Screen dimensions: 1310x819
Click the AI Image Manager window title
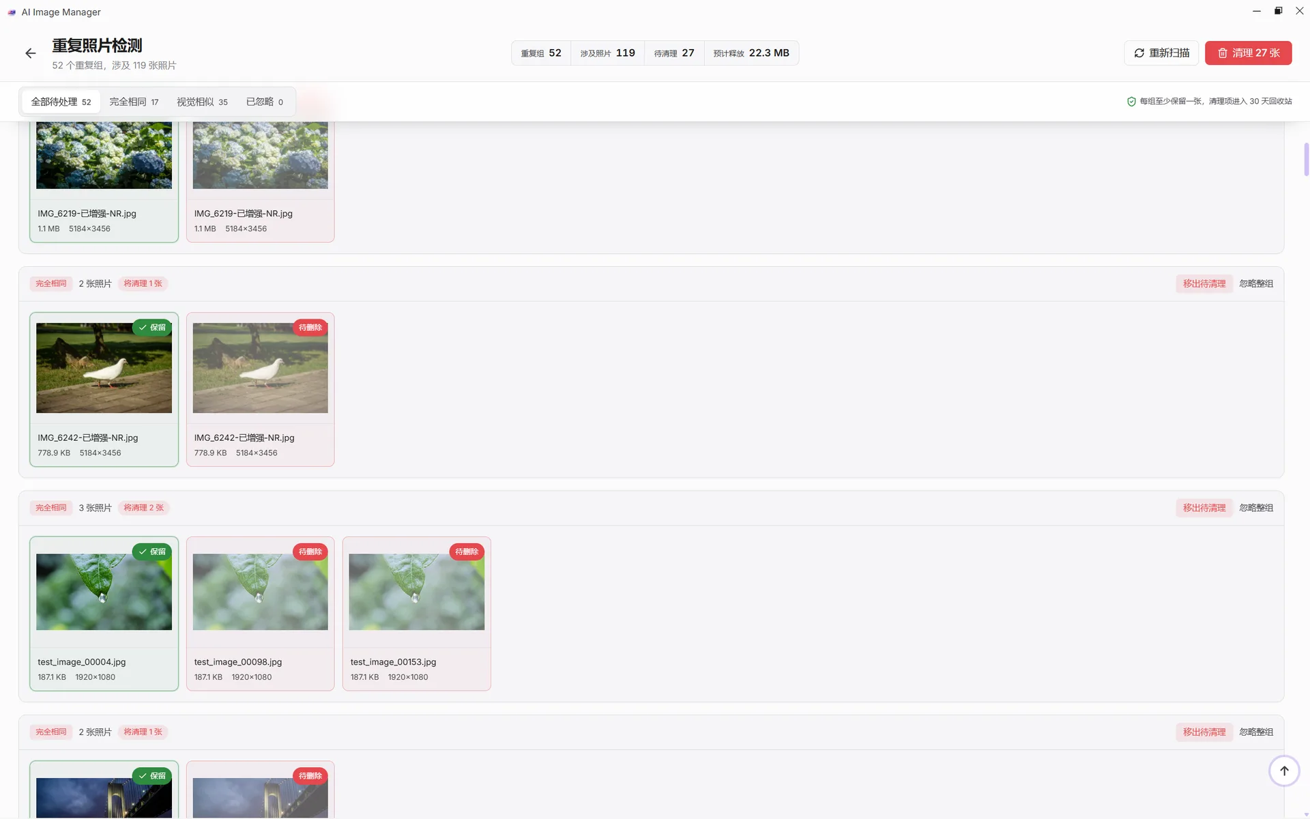61,12
